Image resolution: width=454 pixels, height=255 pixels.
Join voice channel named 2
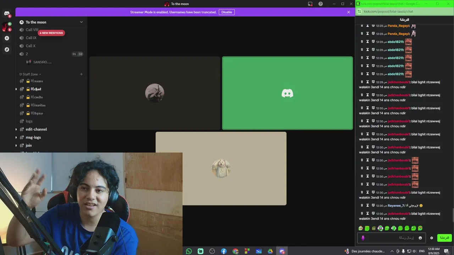coord(27,54)
